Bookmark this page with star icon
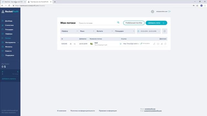This screenshot has height=116, width=207. pyautogui.click(x=197, y=6)
